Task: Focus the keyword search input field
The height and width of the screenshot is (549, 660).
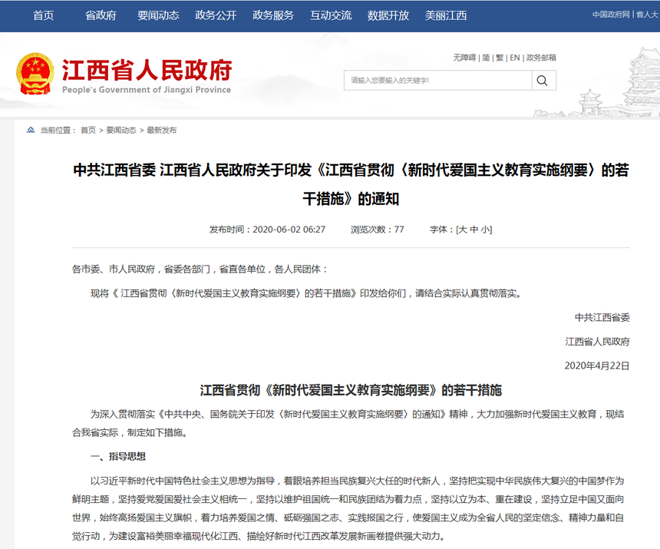Action: coord(437,81)
